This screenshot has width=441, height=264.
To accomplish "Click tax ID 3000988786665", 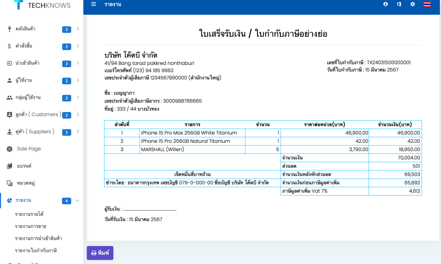I will [x=182, y=101].
